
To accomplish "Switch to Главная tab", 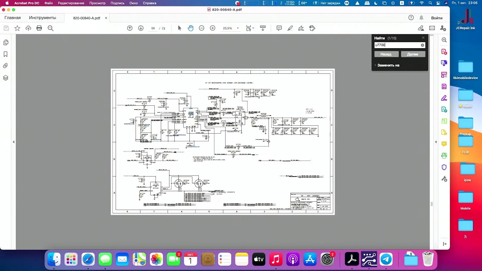I will click(12, 18).
